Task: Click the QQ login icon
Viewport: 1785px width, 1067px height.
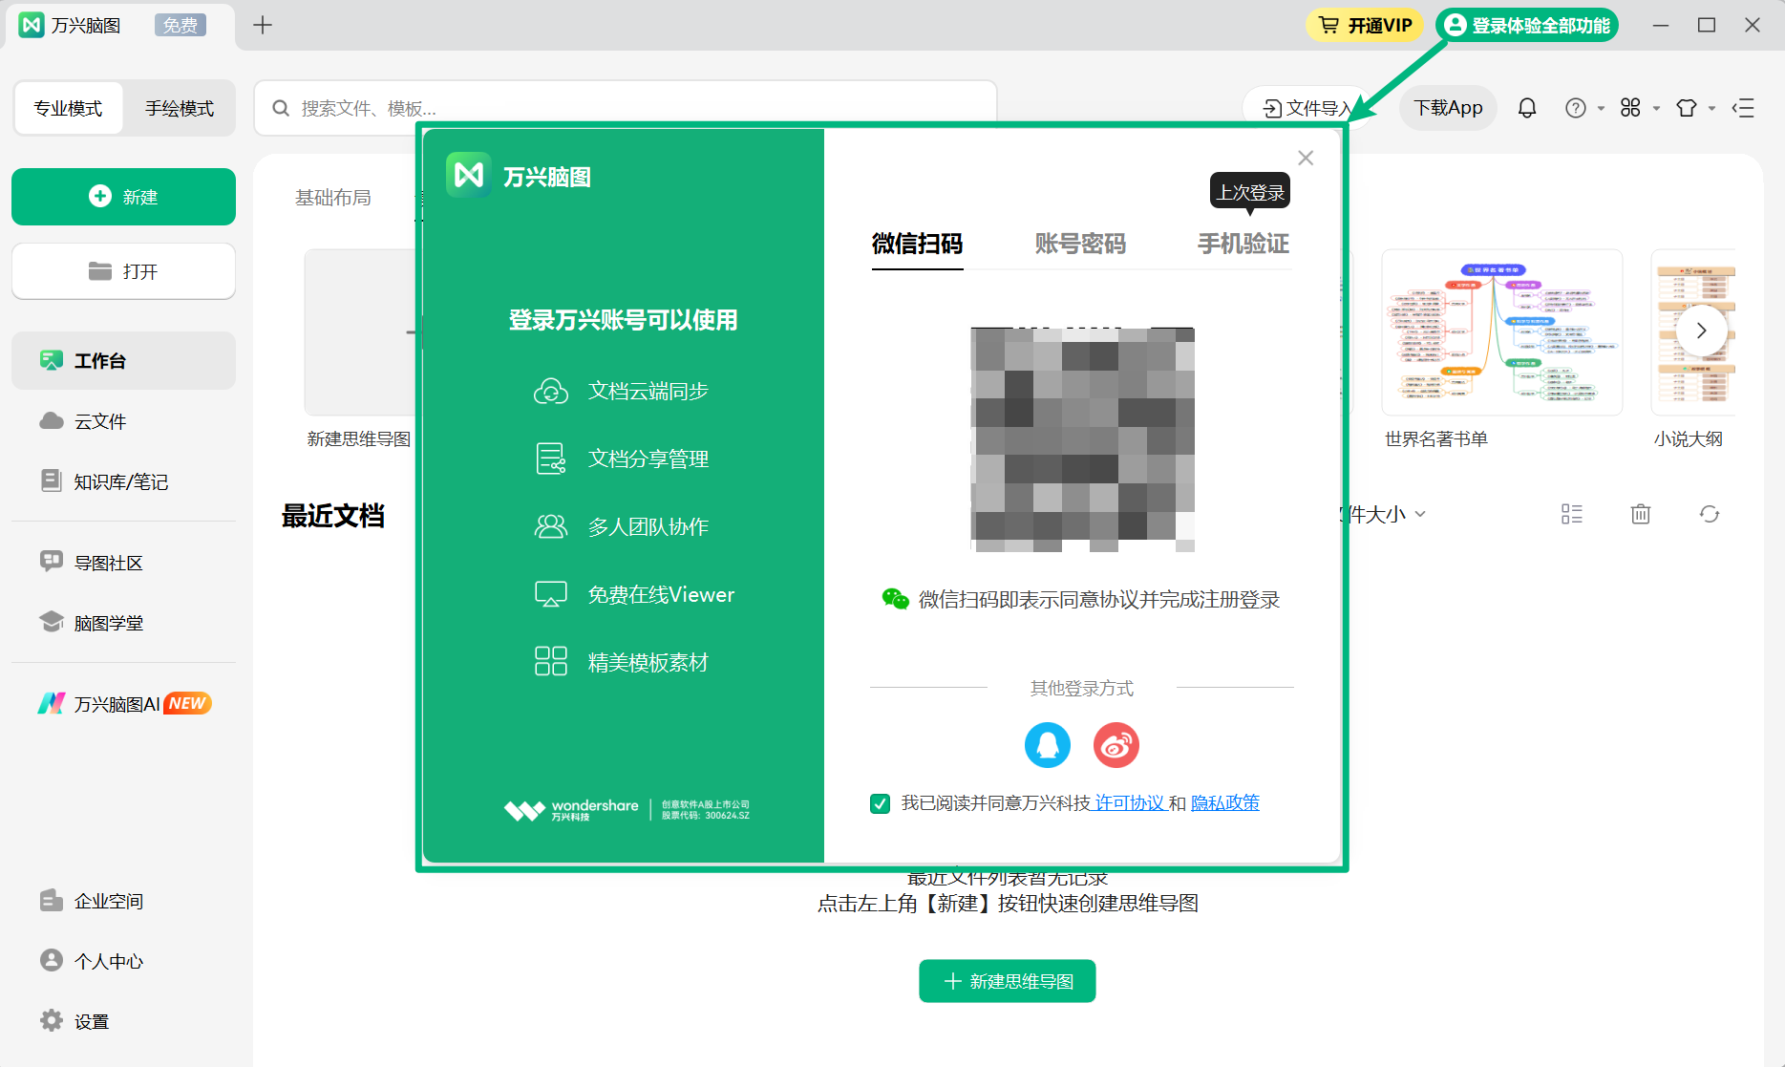Action: [1047, 745]
